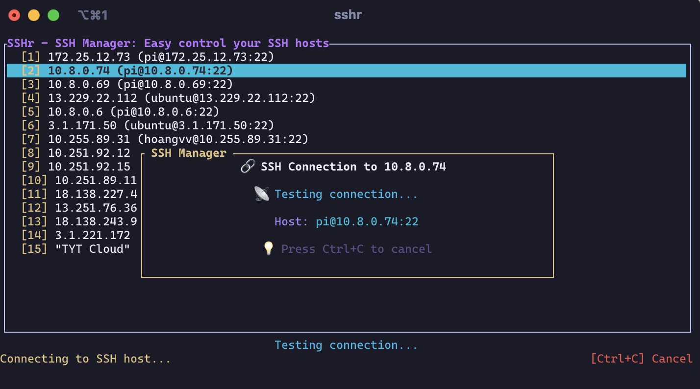Click the [Ctrl+C] Cancel label
The height and width of the screenshot is (389, 700).
point(642,359)
